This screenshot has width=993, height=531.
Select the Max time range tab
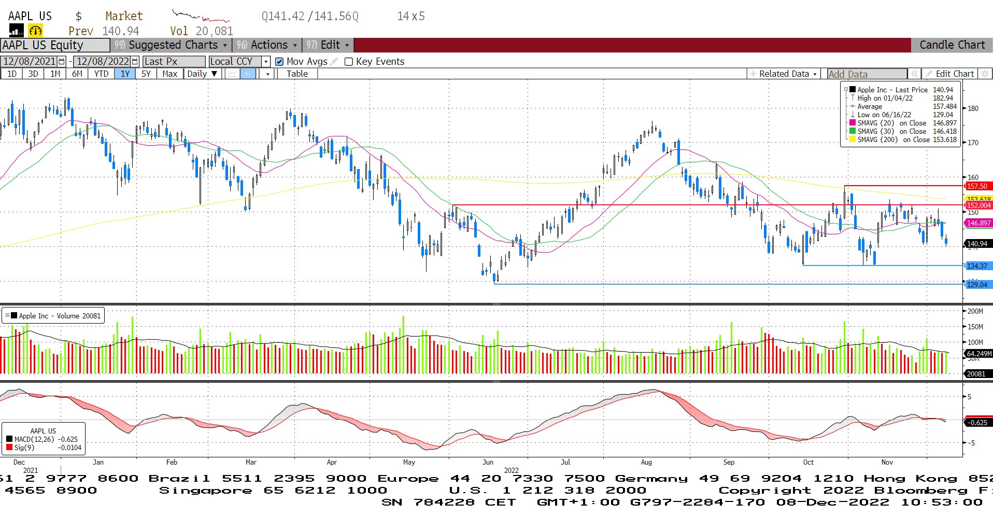click(x=170, y=74)
